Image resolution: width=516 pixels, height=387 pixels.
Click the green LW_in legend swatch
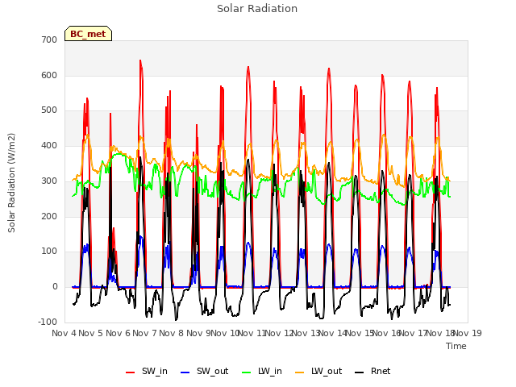(x=247, y=372)
